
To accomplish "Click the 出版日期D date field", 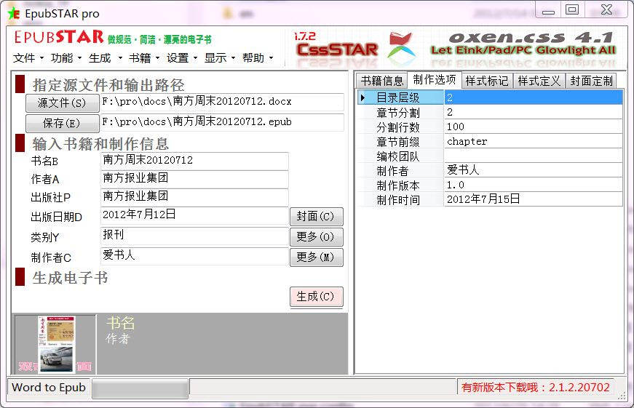I will [x=194, y=215].
